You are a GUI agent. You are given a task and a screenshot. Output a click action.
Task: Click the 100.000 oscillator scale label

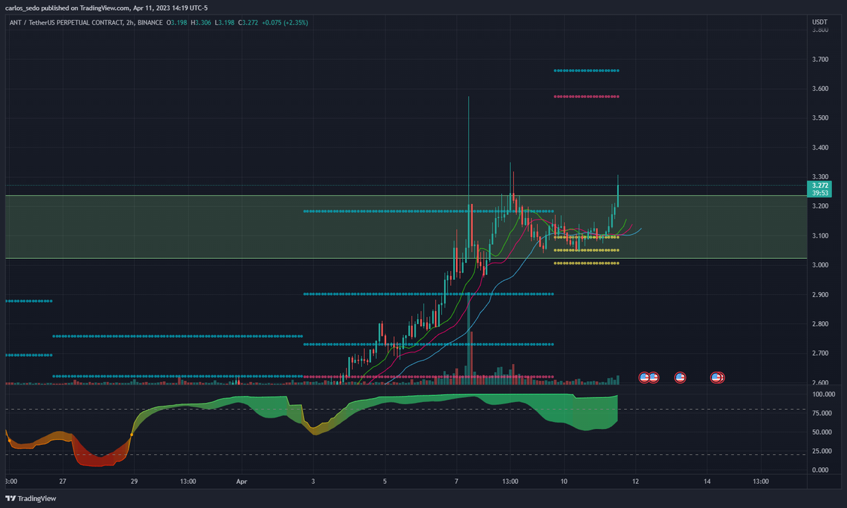[822, 394]
